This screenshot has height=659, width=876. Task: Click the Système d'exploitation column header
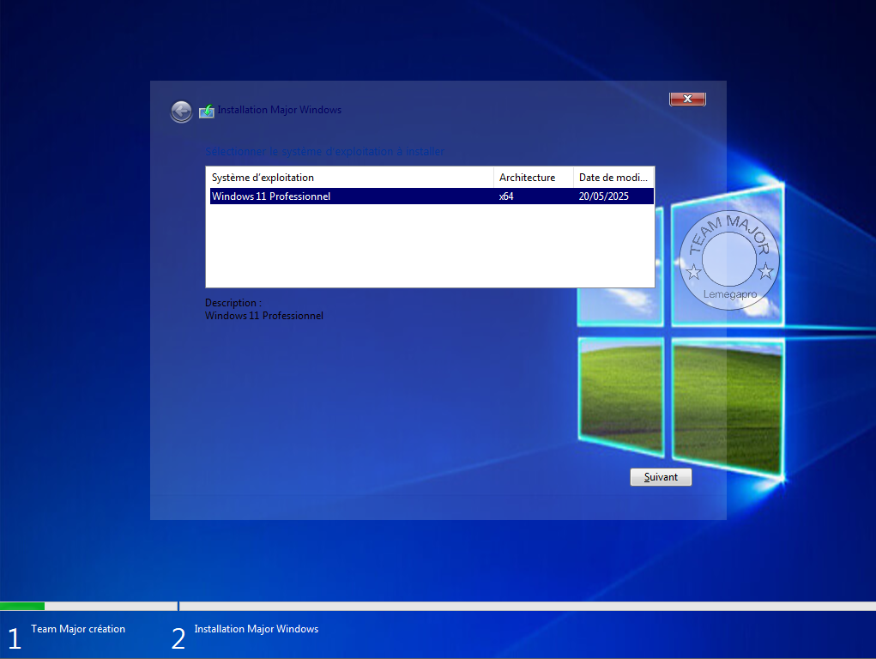coord(350,178)
